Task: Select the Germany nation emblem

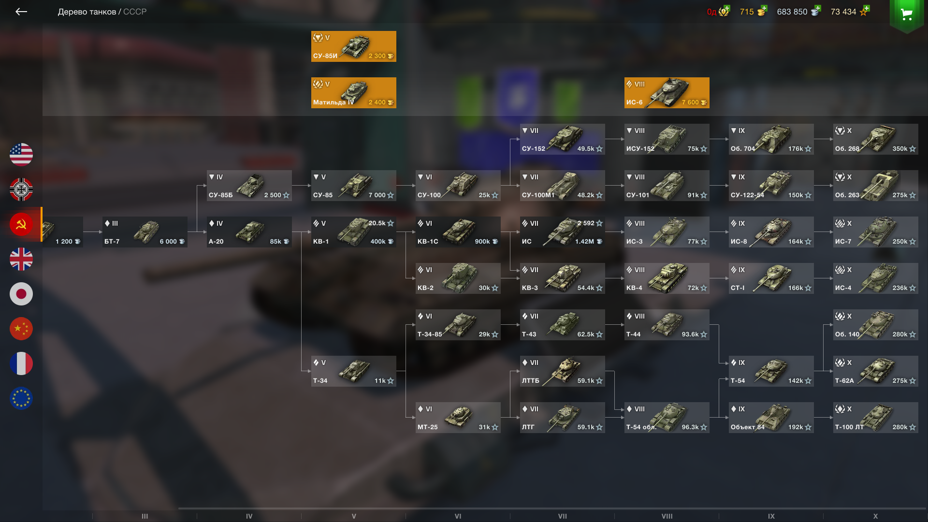Action: pyautogui.click(x=21, y=189)
